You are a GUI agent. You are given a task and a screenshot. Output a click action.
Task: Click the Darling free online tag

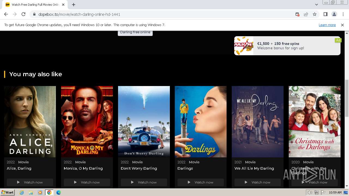[x=135, y=32]
